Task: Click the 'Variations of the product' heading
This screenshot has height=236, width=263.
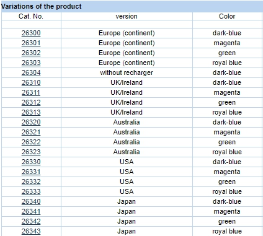Action: 42,6
